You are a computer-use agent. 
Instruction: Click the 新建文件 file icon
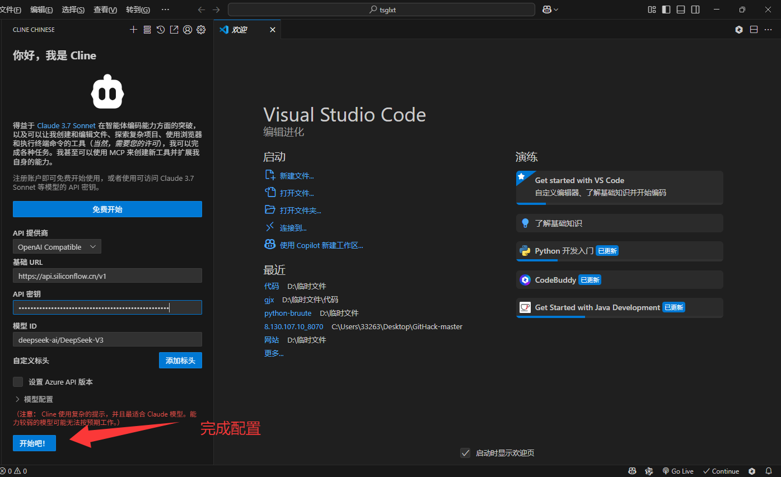(x=270, y=175)
